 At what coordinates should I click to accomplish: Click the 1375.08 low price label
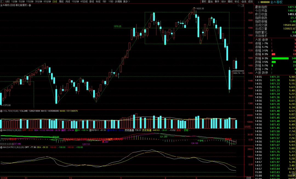pos(6,105)
